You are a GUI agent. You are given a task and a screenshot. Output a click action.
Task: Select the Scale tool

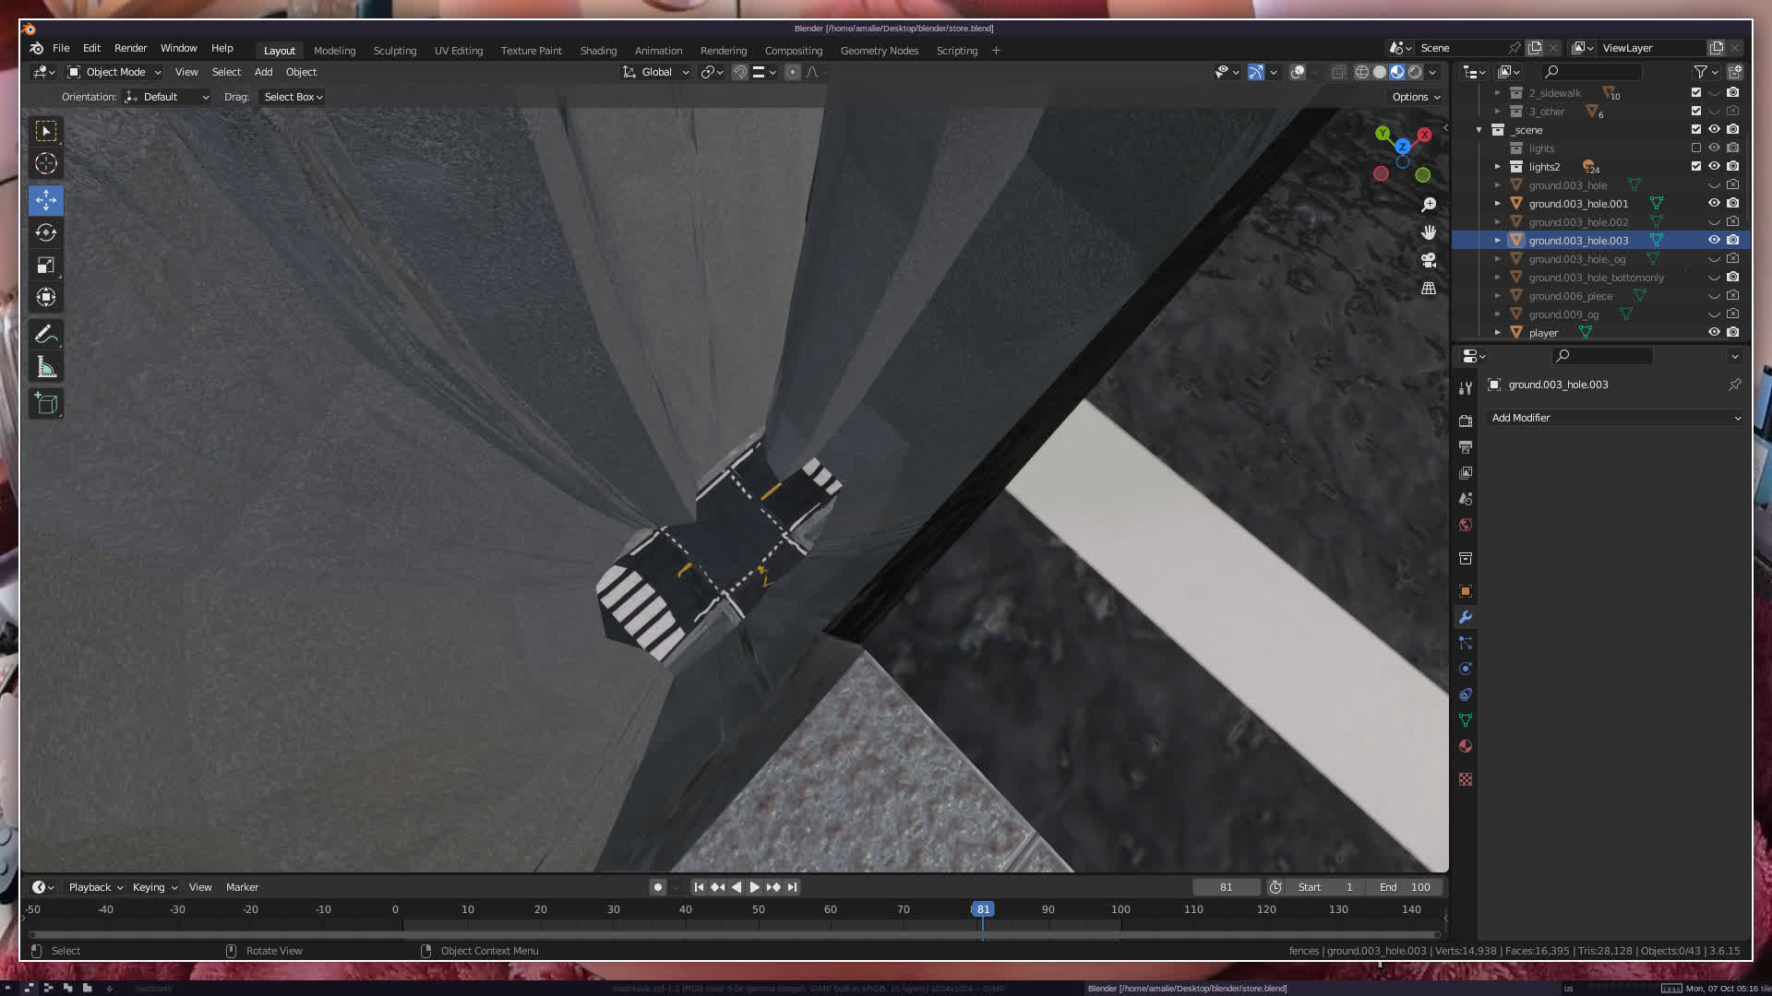click(x=46, y=266)
